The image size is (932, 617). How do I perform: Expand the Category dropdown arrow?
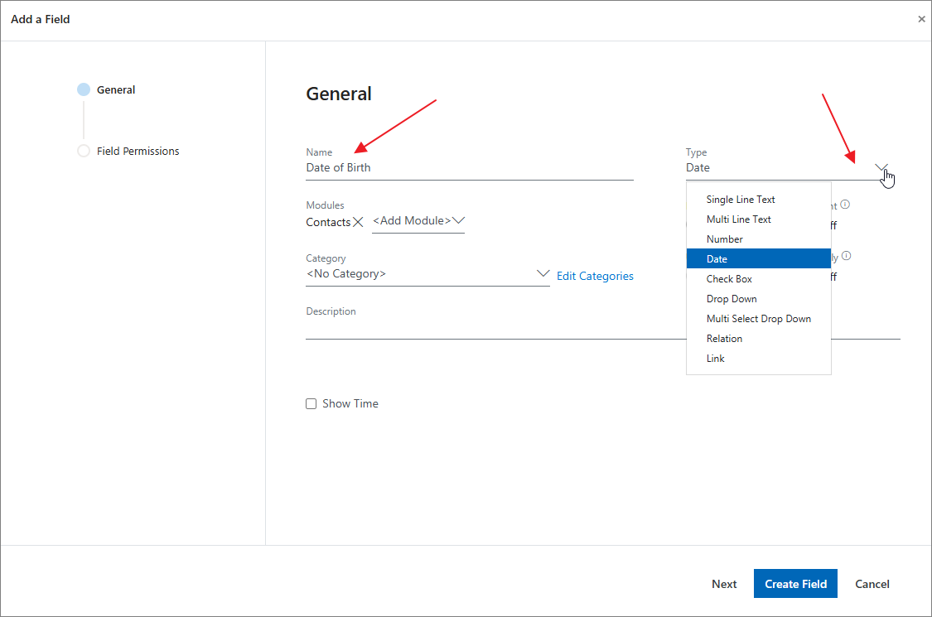(x=543, y=273)
